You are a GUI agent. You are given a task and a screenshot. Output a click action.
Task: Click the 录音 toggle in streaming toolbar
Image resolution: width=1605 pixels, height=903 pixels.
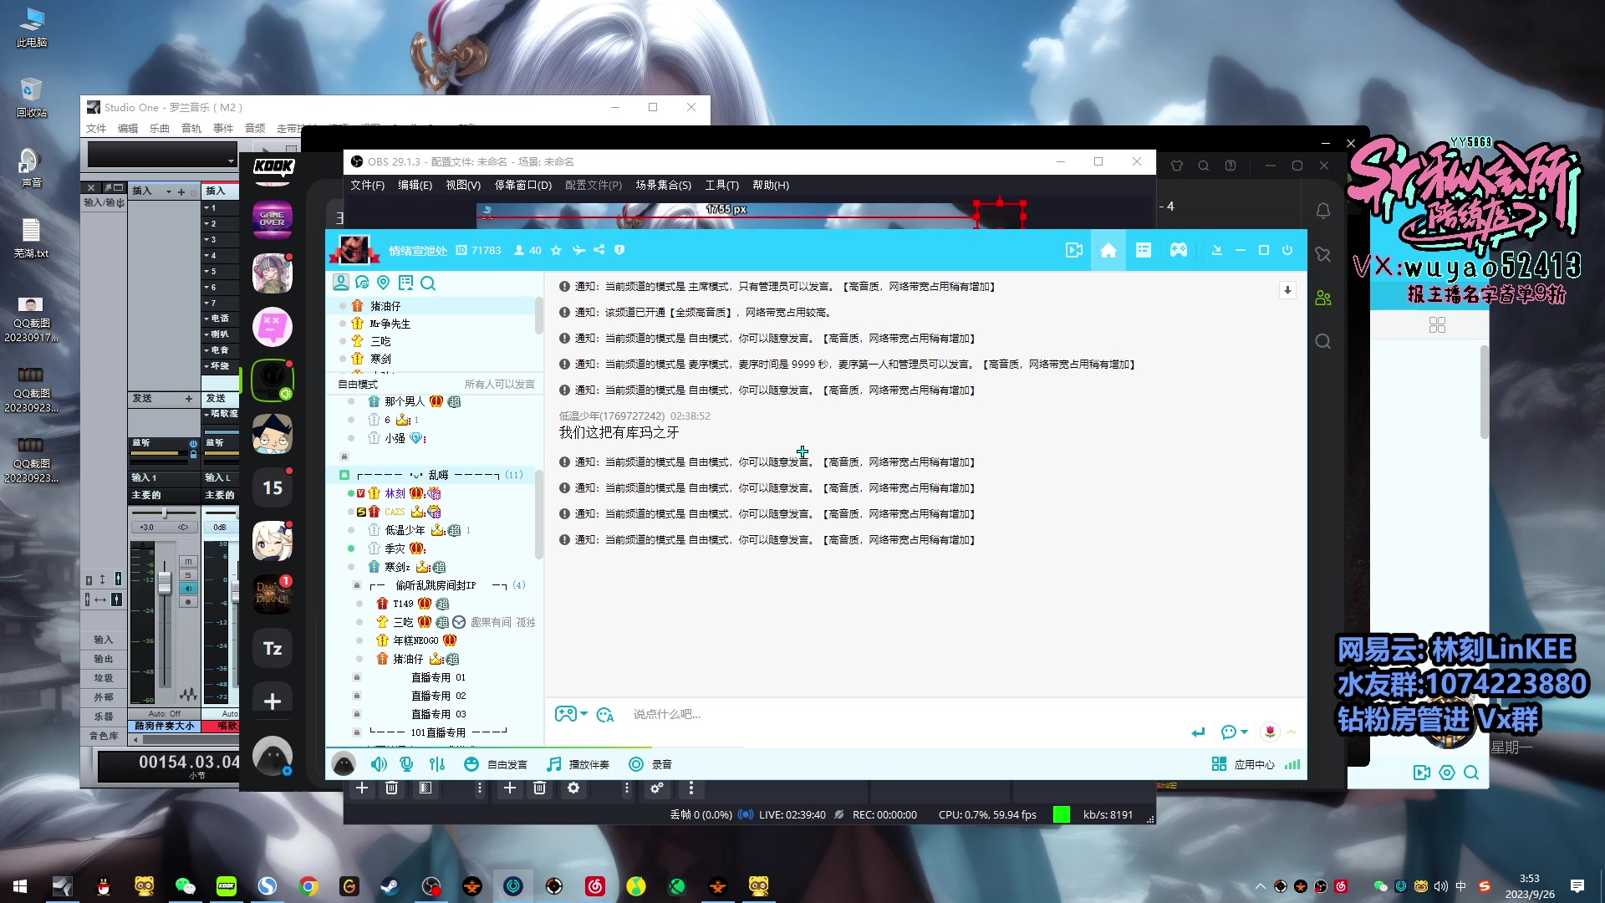click(650, 764)
